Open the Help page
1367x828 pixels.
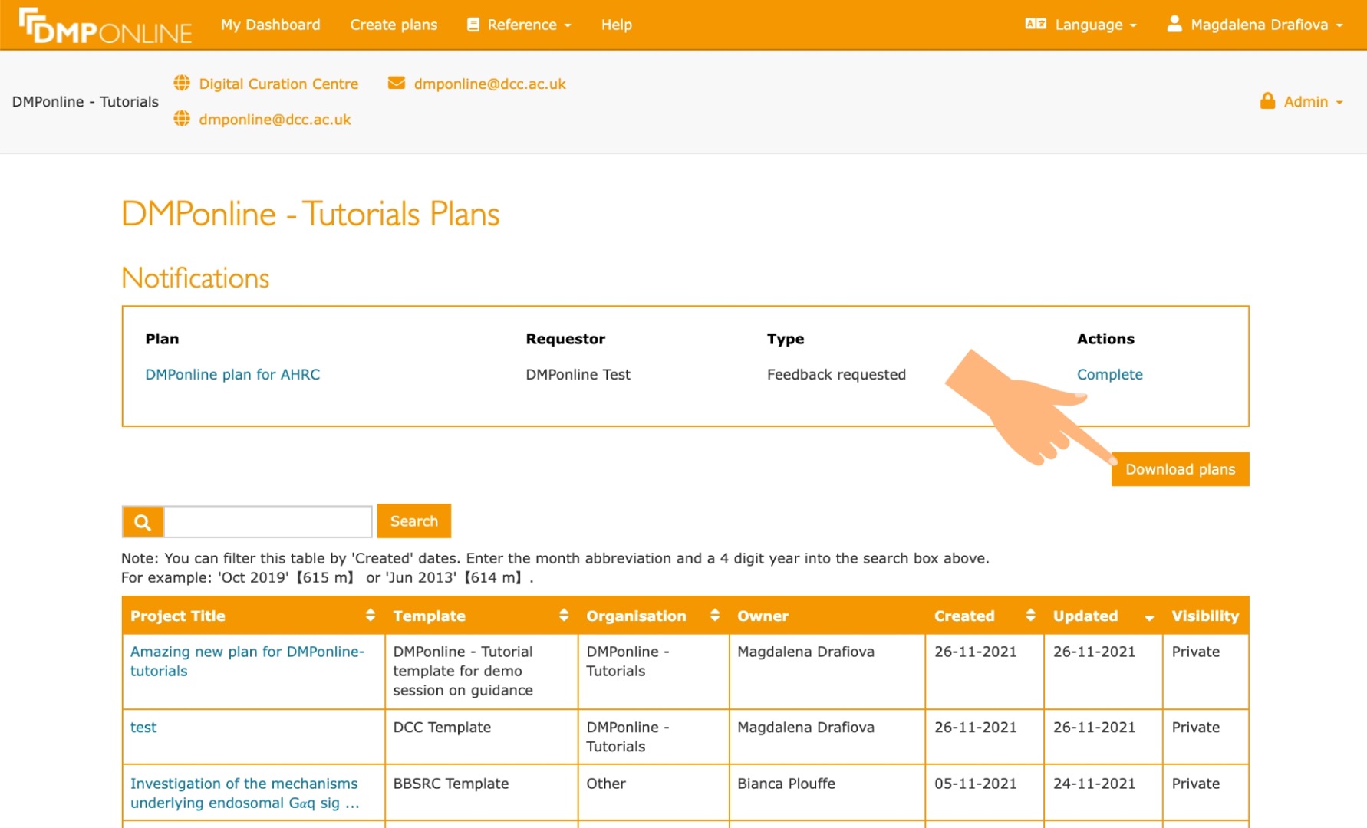point(617,25)
